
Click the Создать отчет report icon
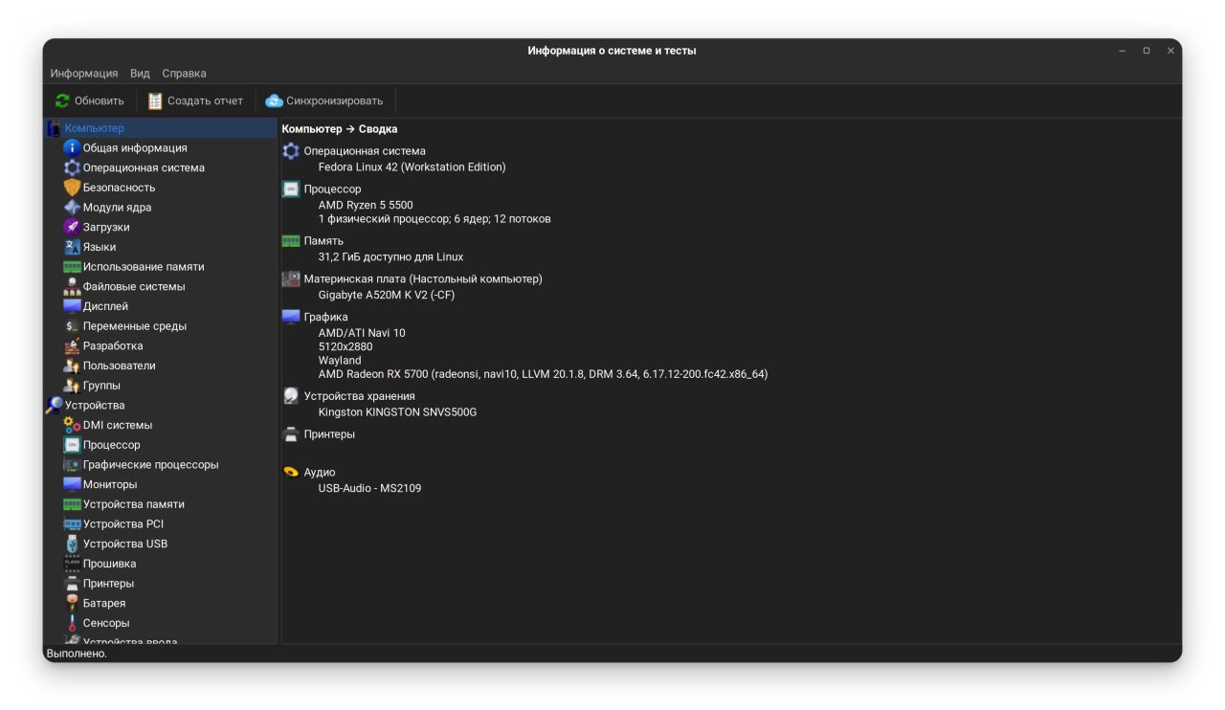(x=155, y=100)
